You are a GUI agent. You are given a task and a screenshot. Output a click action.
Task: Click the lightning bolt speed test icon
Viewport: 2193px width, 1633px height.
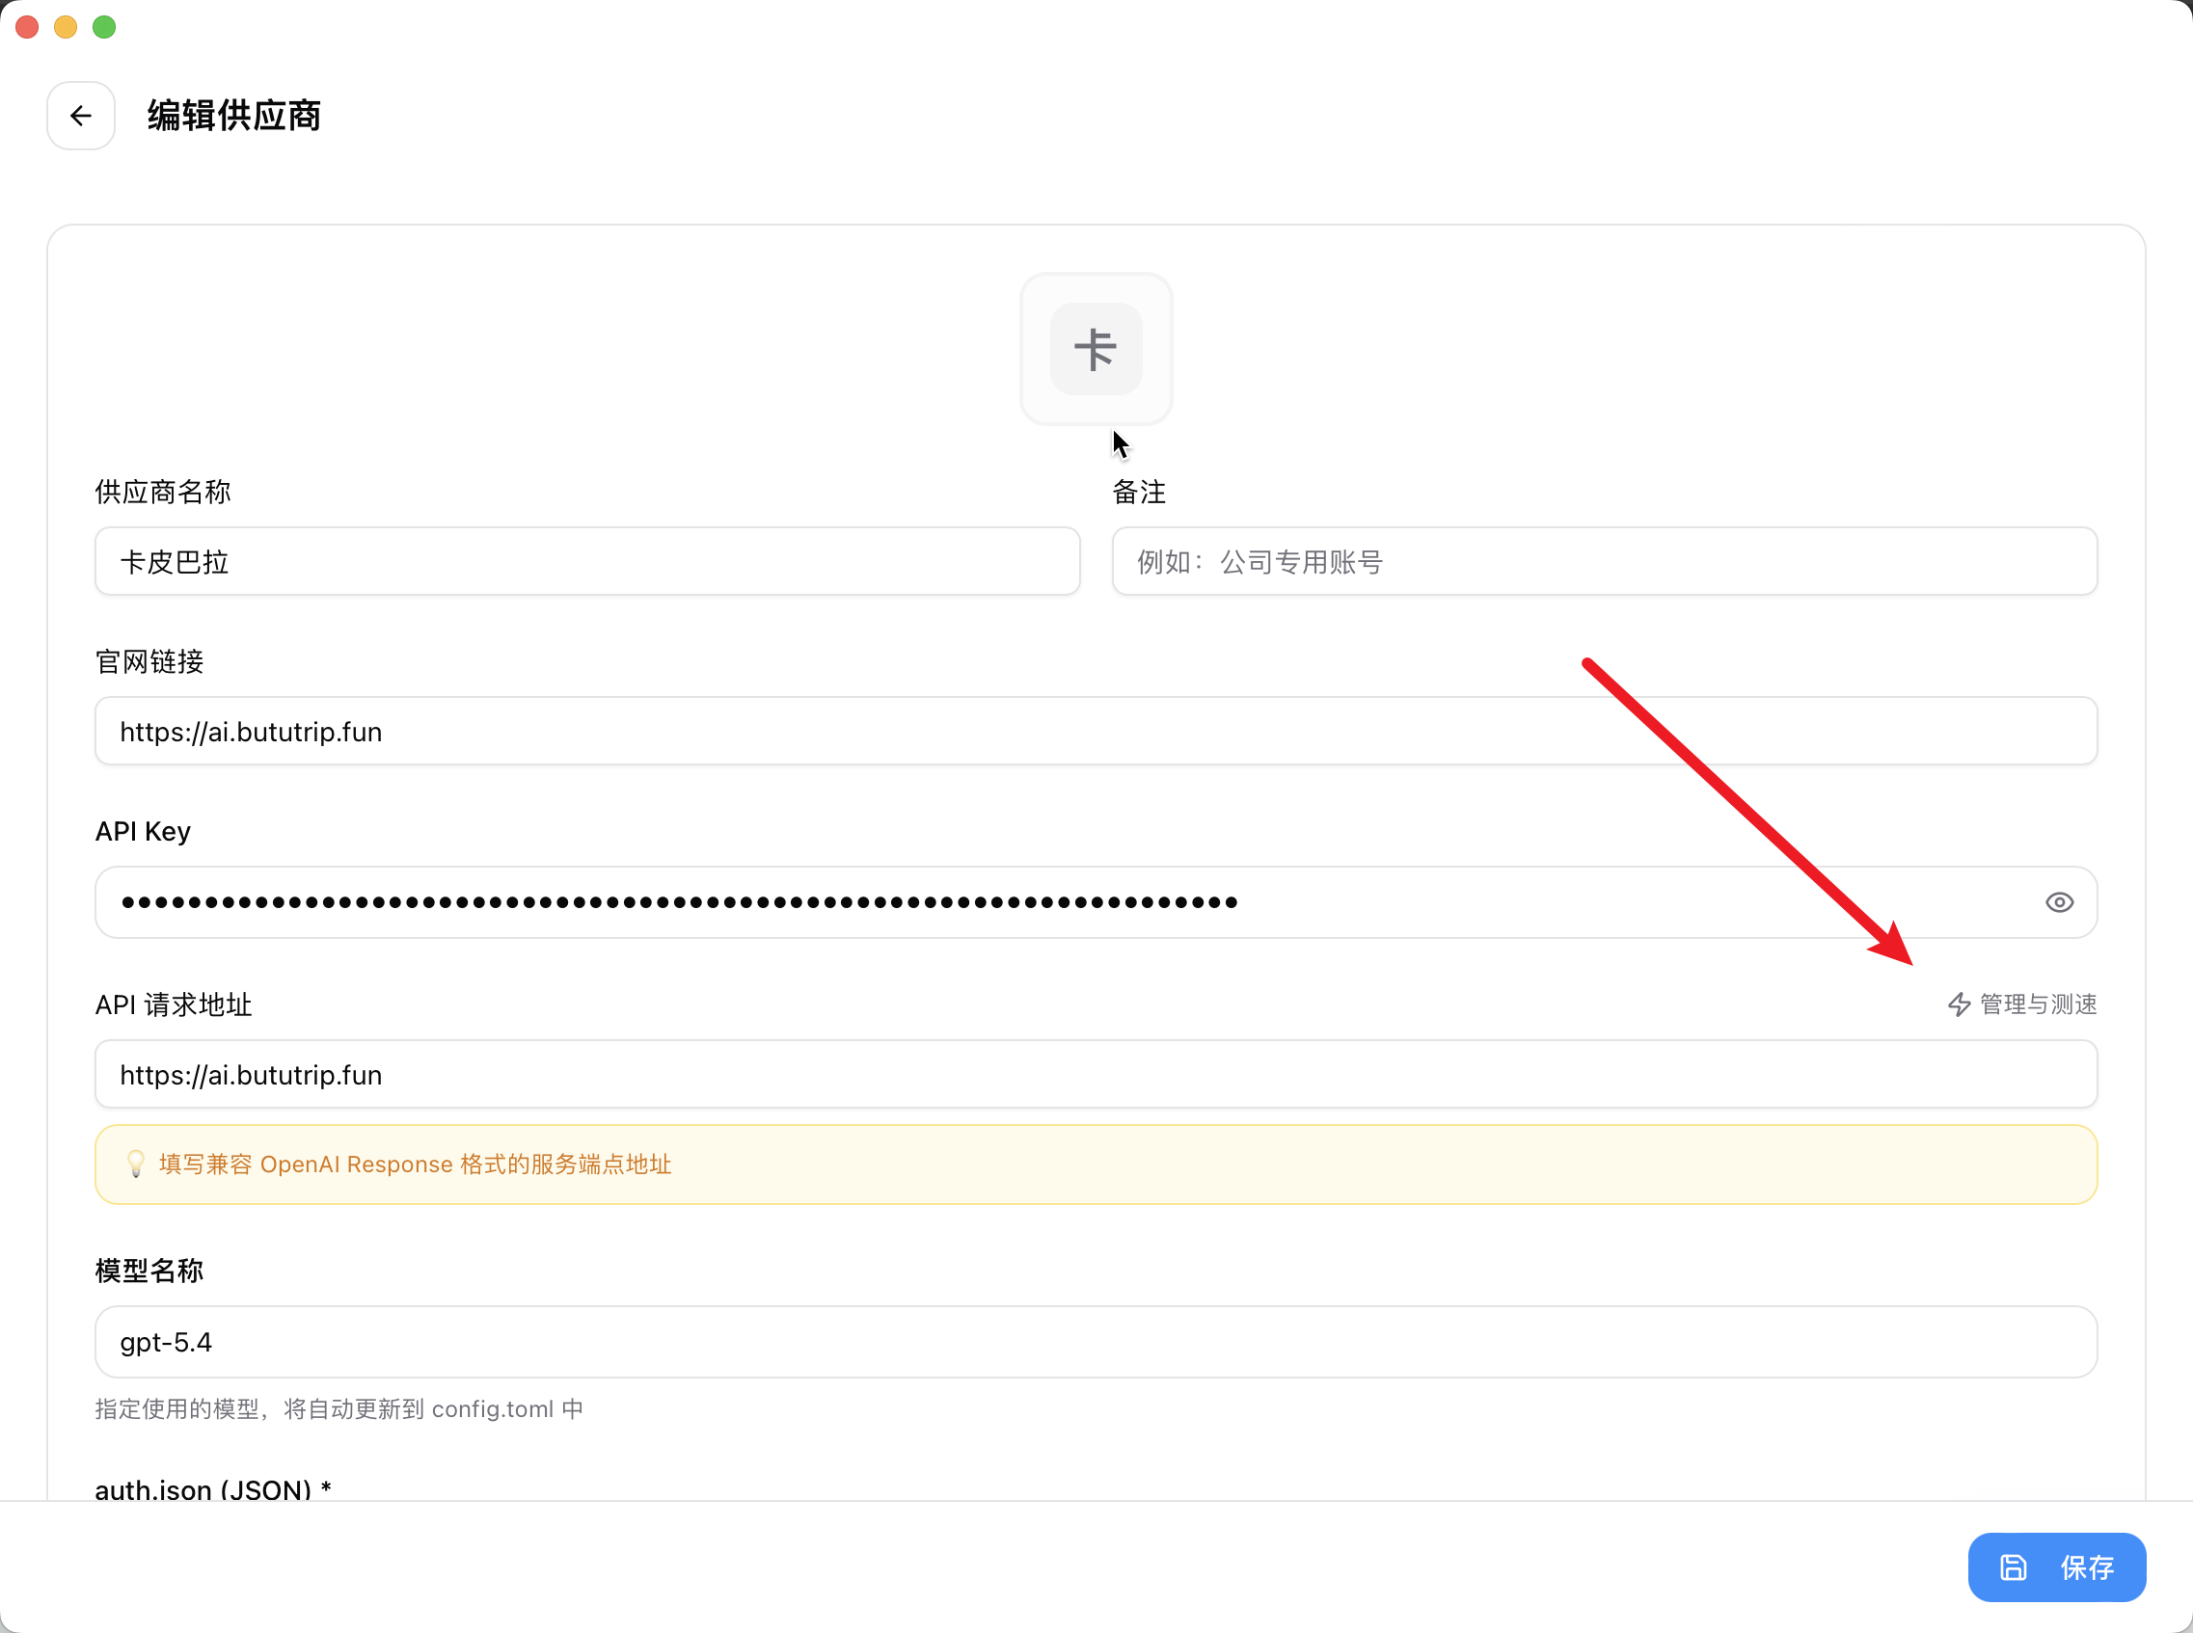[1959, 1004]
